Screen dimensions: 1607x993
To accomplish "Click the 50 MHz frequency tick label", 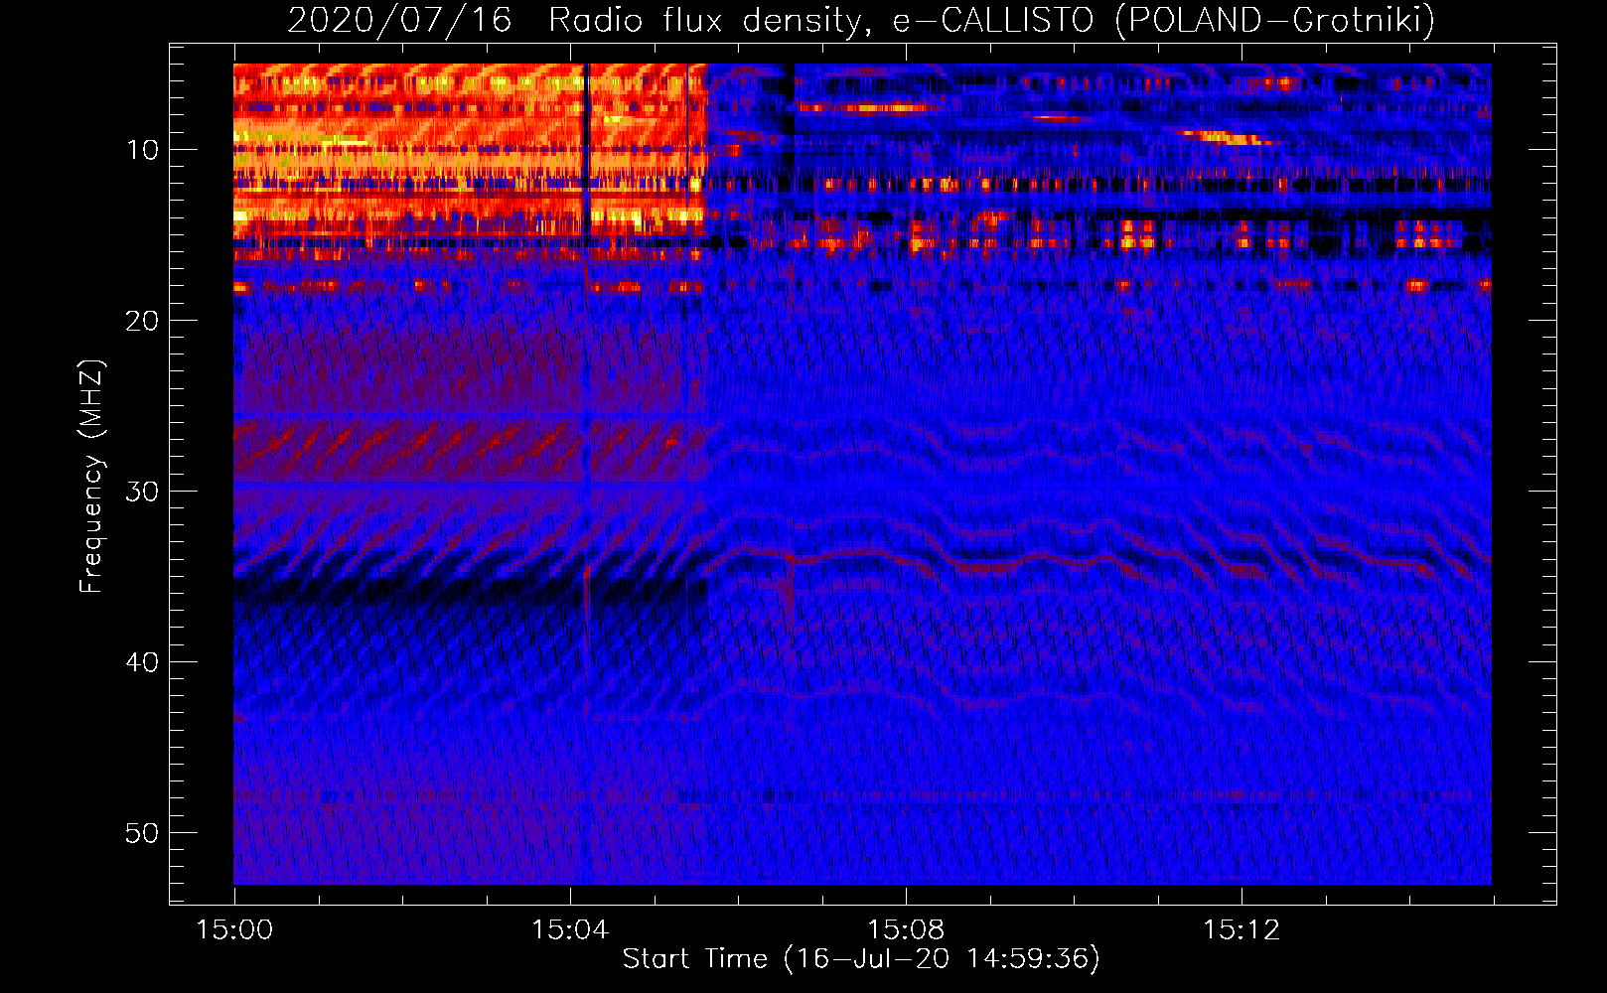I will pyautogui.click(x=143, y=833).
